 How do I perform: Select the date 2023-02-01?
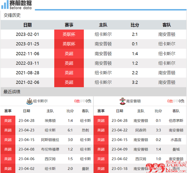27,34
